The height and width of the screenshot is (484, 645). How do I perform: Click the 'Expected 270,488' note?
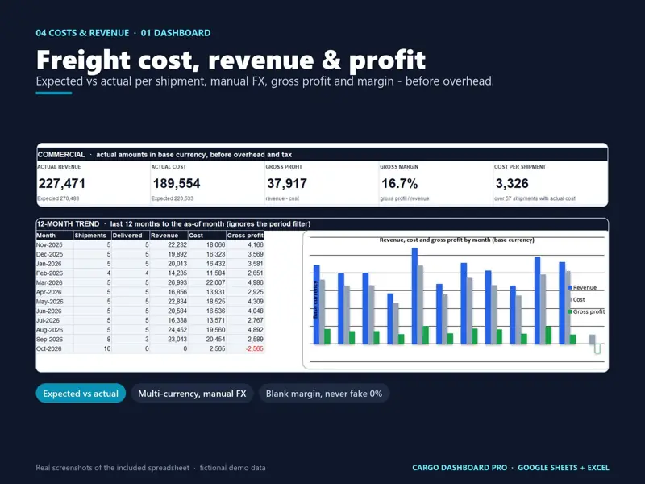(58, 198)
